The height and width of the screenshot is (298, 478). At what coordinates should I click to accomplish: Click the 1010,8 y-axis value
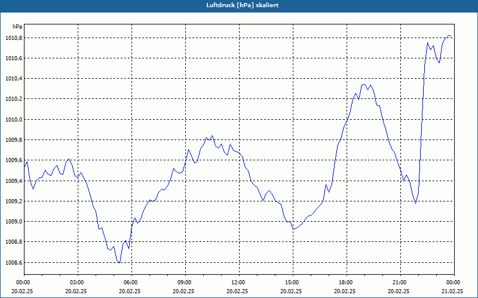click(14, 38)
